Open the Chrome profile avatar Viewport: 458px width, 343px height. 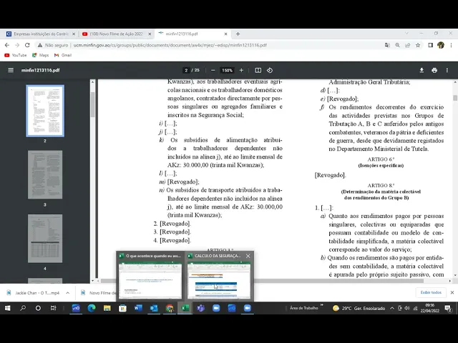coord(441,45)
